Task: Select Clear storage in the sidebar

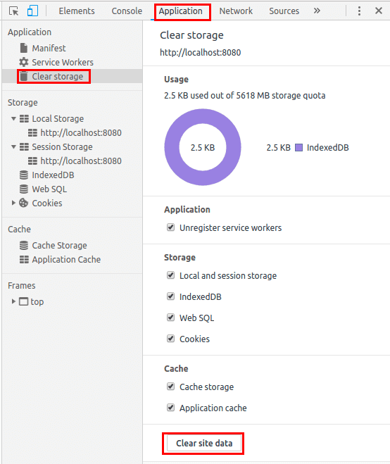Action: pos(58,76)
